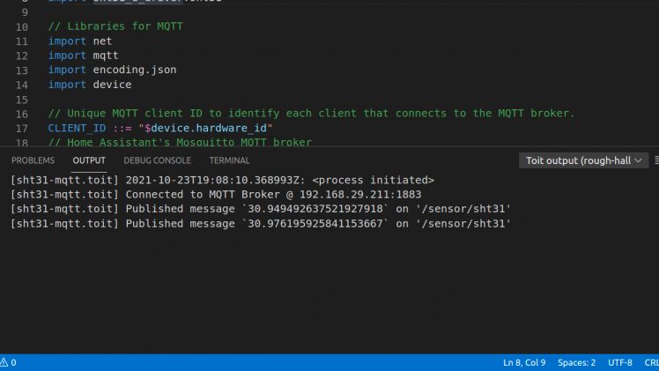Change indentation via Spaces: 2
The image size is (659, 371).
click(x=576, y=362)
